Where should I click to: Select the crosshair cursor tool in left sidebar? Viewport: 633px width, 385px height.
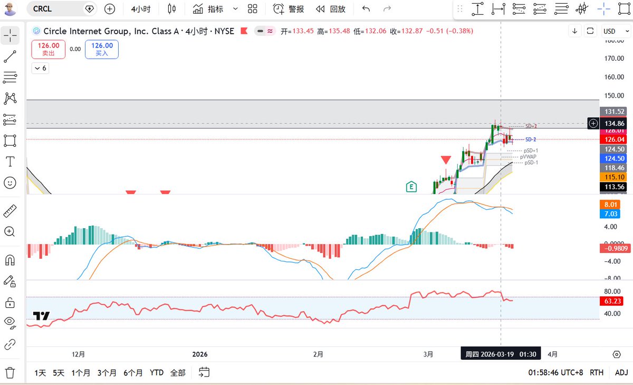click(9, 35)
